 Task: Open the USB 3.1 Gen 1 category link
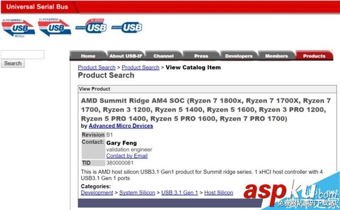pyautogui.click(x=180, y=192)
